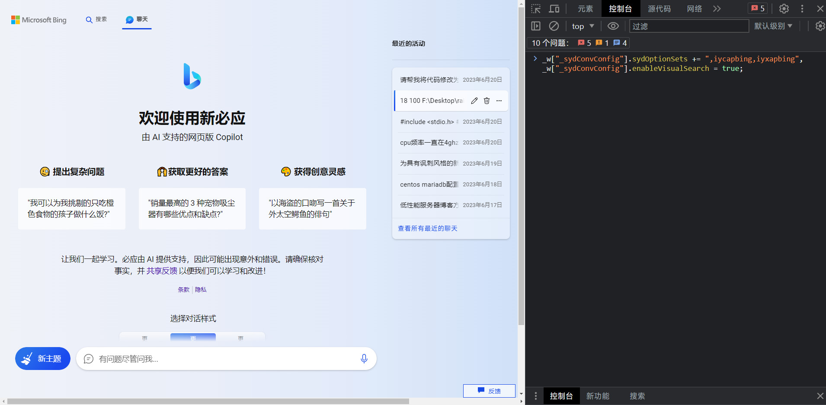826x405 pixels.
Task: Expand more DevTools tabs chevron
Action: coord(717,9)
